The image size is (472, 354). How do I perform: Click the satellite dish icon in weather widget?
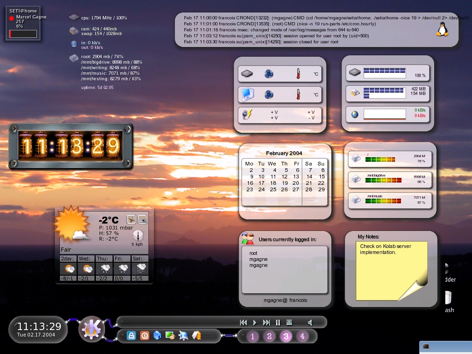click(x=131, y=219)
